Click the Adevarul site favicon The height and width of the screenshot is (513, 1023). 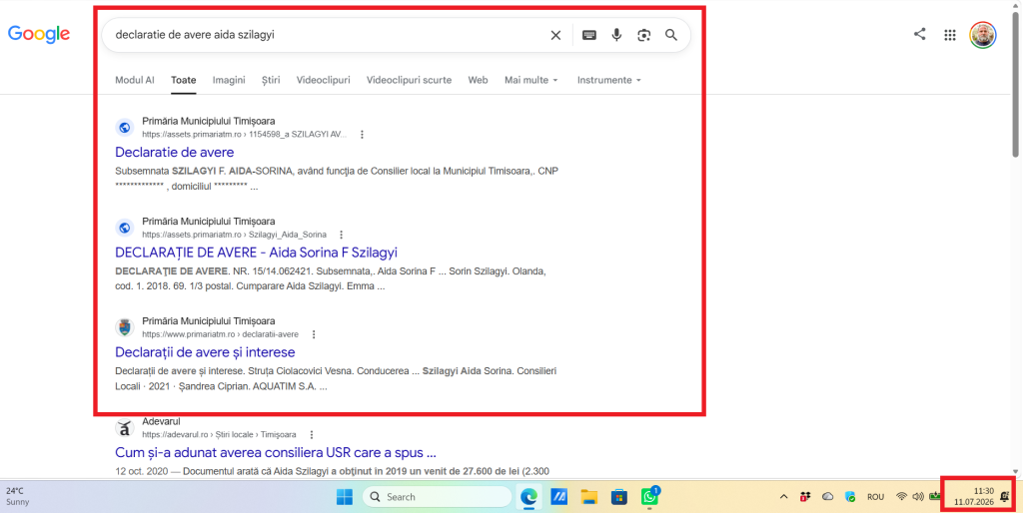pyautogui.click(x=125, y=428)
